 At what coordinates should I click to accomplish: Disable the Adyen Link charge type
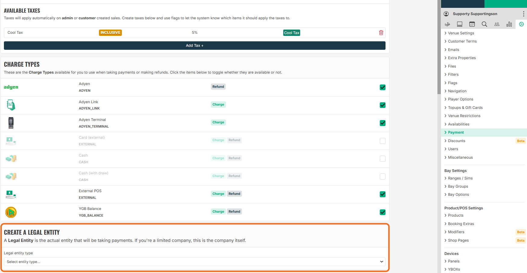(x=383, y=105)
